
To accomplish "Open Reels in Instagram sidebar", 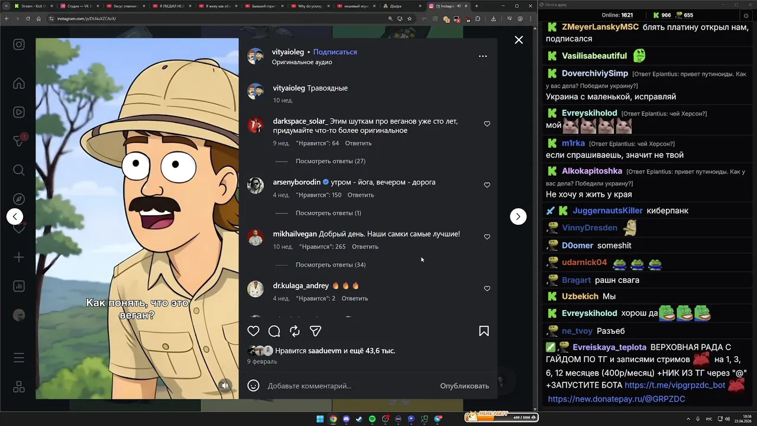I will [x=19, y=112].
